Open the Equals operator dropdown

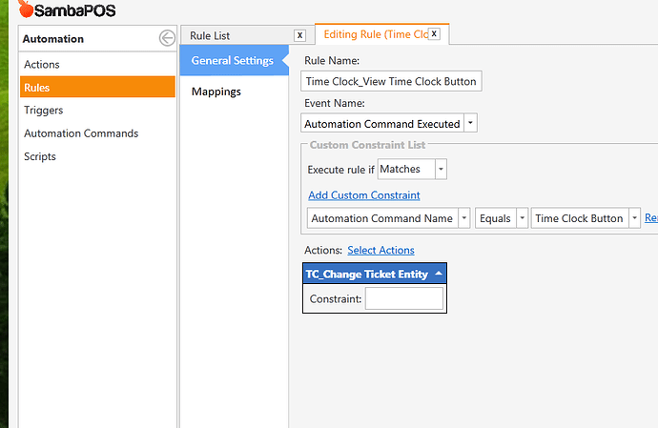click(522, 218)
